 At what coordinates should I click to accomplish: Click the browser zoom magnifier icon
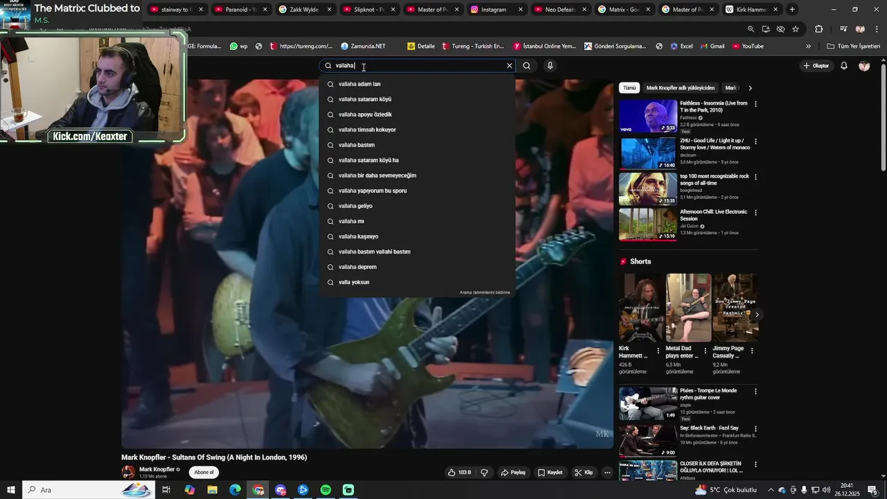[x=751, y=29]
